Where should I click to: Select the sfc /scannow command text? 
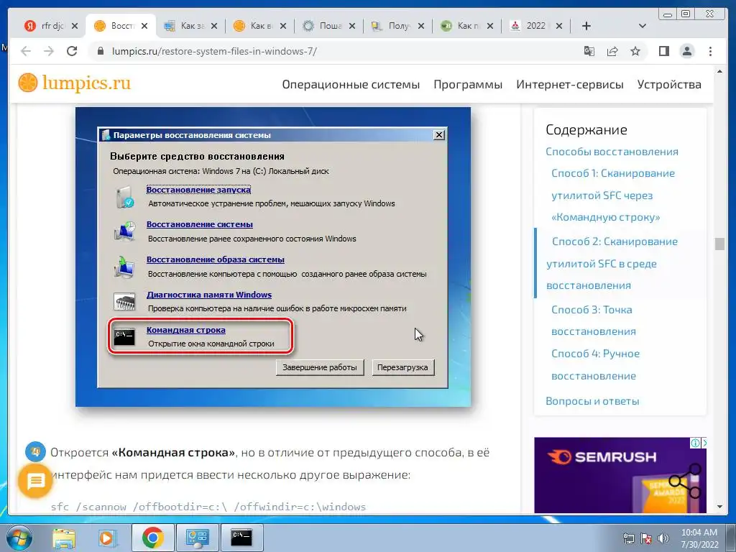(208, 507)
